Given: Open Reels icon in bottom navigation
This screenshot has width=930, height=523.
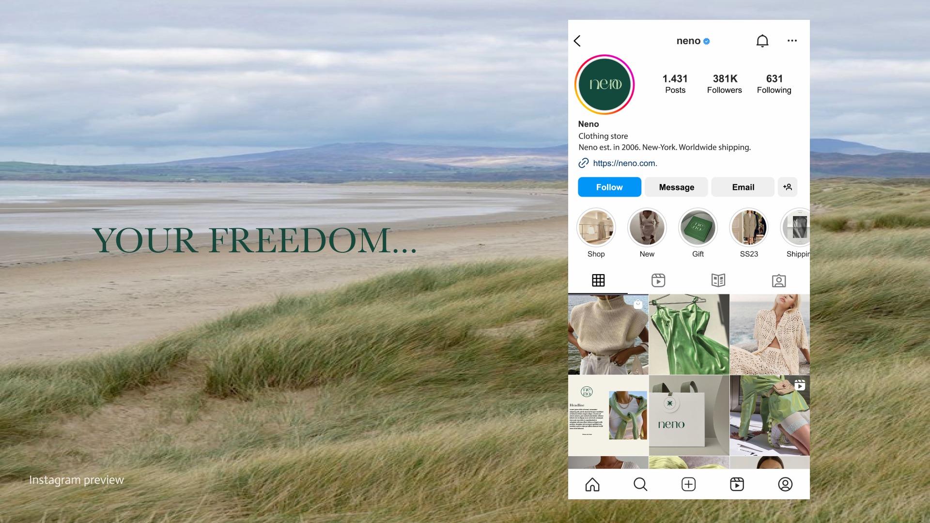Looking at the screenshot, I should pyautogui.click(x=737, y=484).
